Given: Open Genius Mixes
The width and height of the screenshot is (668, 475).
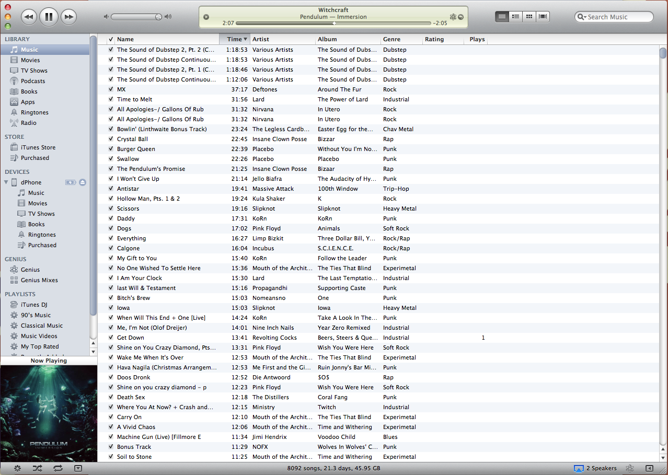Looking at the screenshot, I should coord(45,280).
